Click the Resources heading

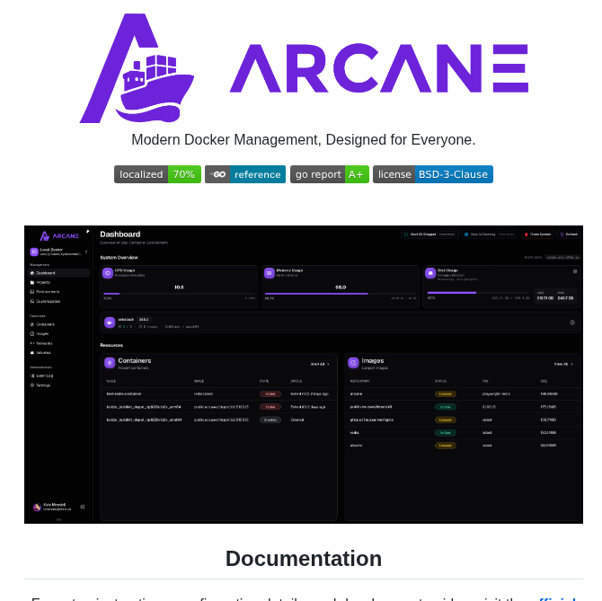[x=111, y=345]
